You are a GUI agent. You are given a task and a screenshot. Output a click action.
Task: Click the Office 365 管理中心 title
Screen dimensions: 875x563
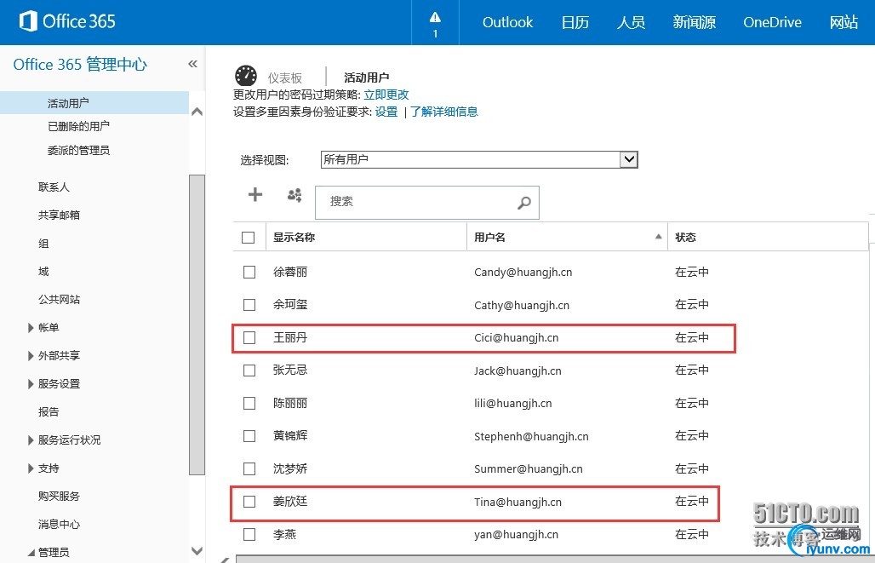[80, 64]
